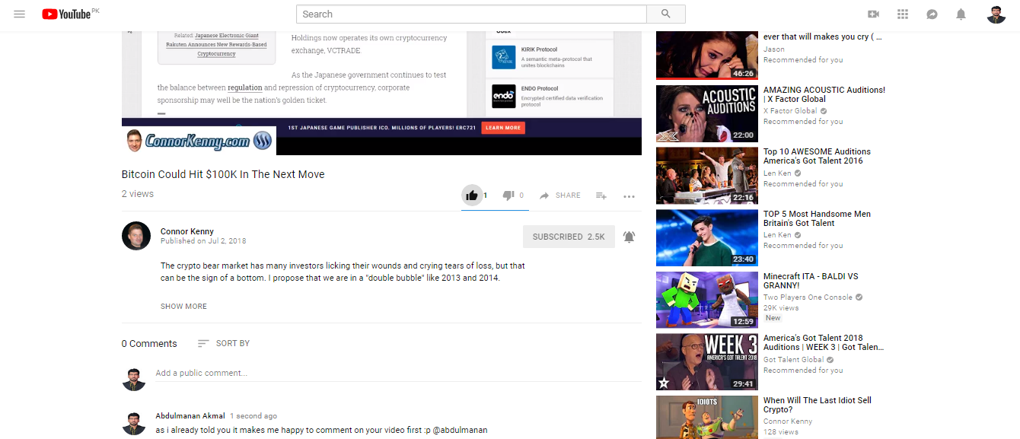Viewport: 1020px width, 439px height.
Task: Click the 'Published on Jul 2, 2018' text
Action: click(203, 241)
